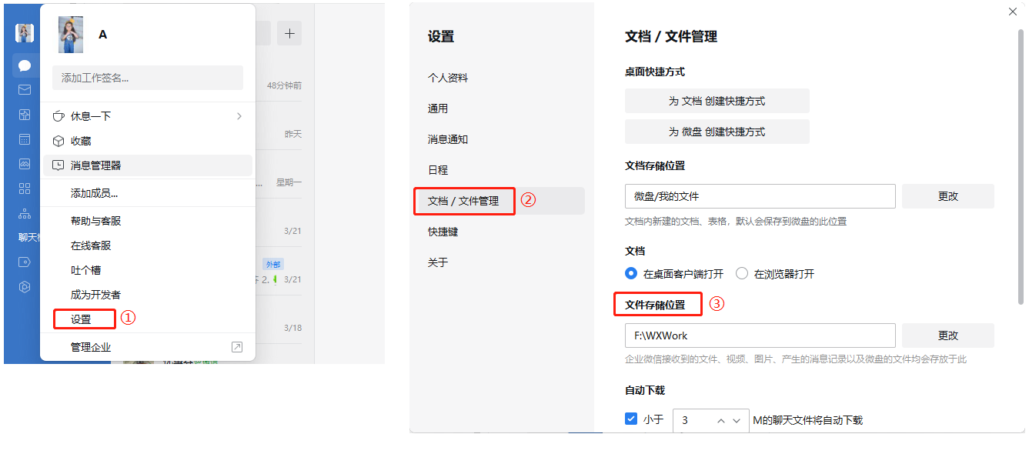Click 更改 beside F:\WXWork path
This screenshot has height=454, width=1029.
click(x=948, y=335)
